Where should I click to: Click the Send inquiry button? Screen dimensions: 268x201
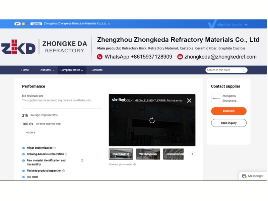click(x=229, y=123)
